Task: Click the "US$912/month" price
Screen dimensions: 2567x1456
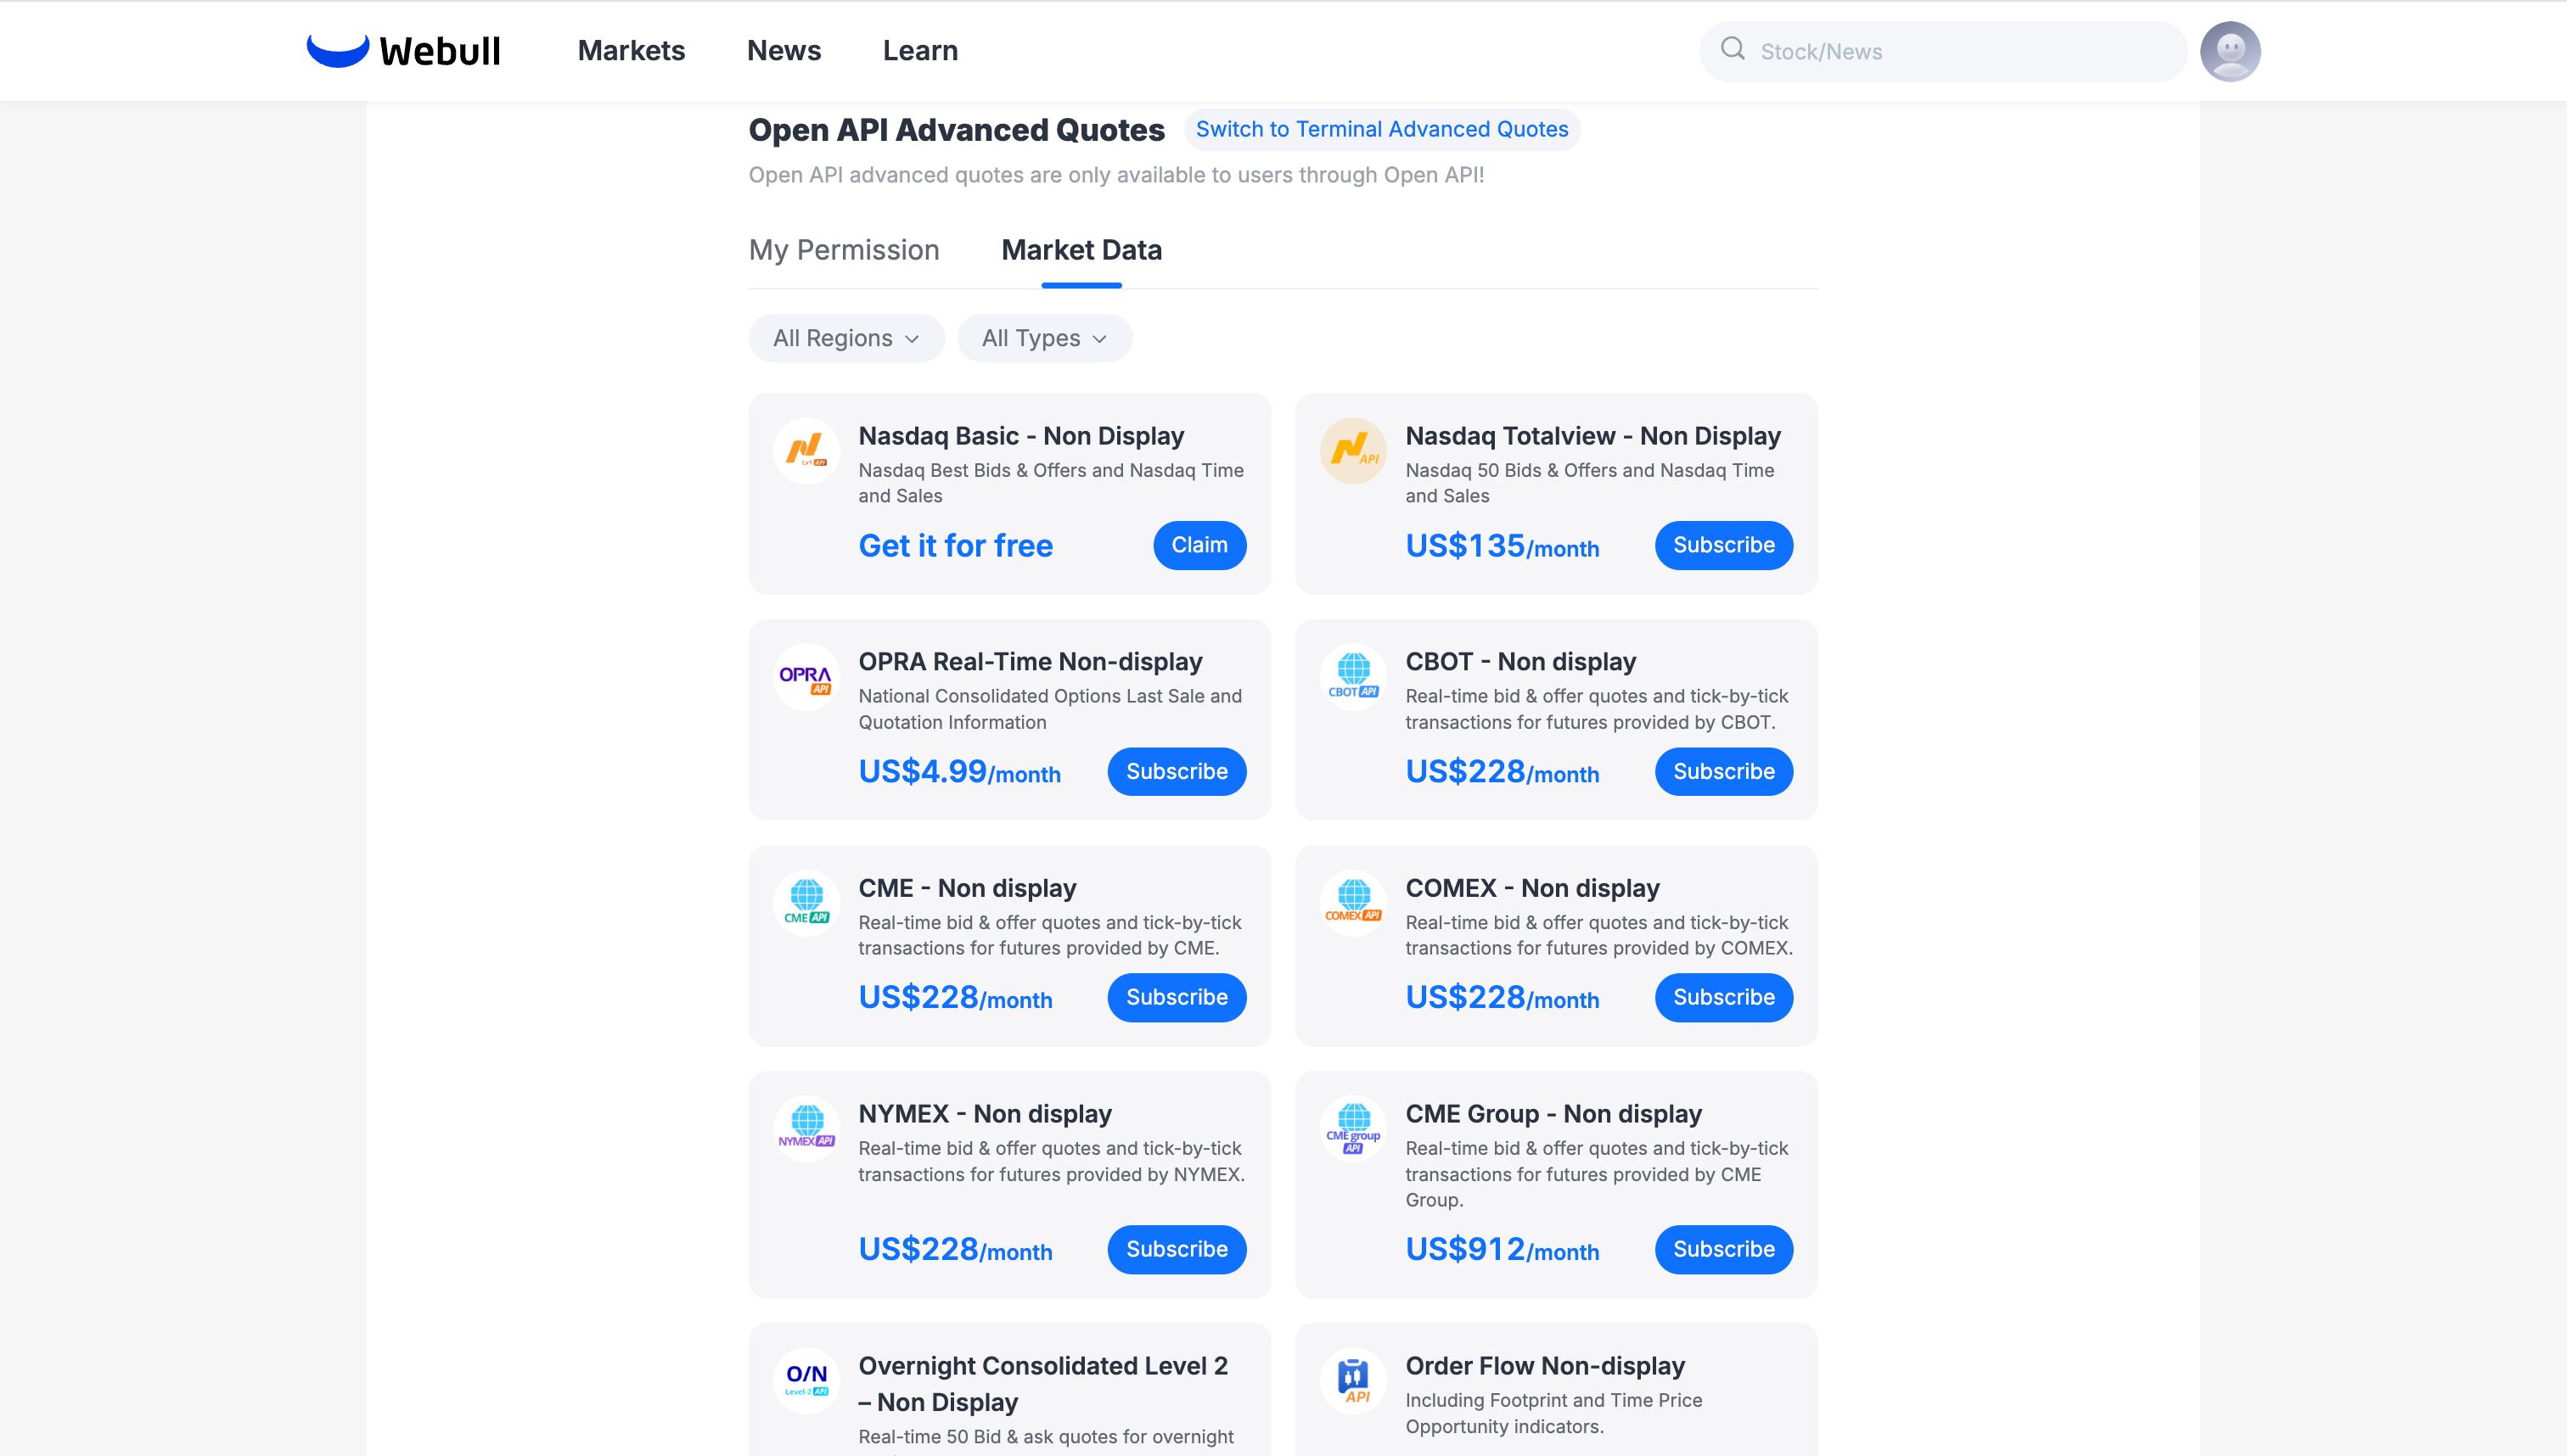Action: [1503, 1249]
